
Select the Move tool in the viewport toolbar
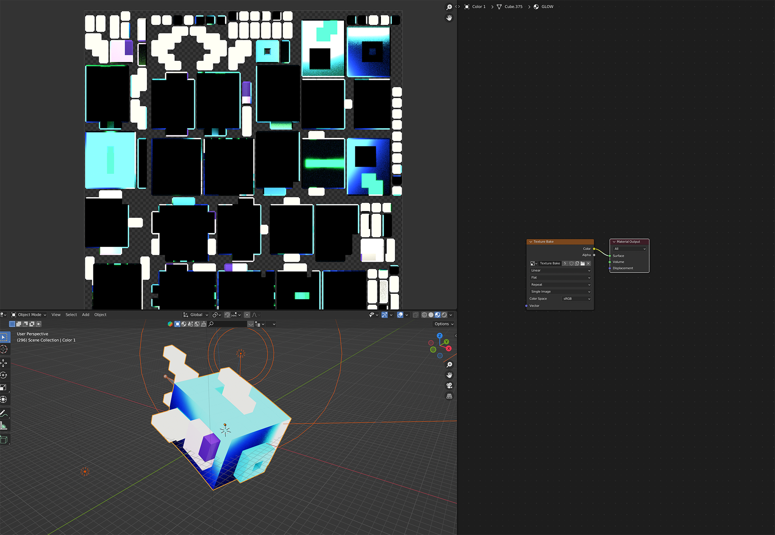4,364
